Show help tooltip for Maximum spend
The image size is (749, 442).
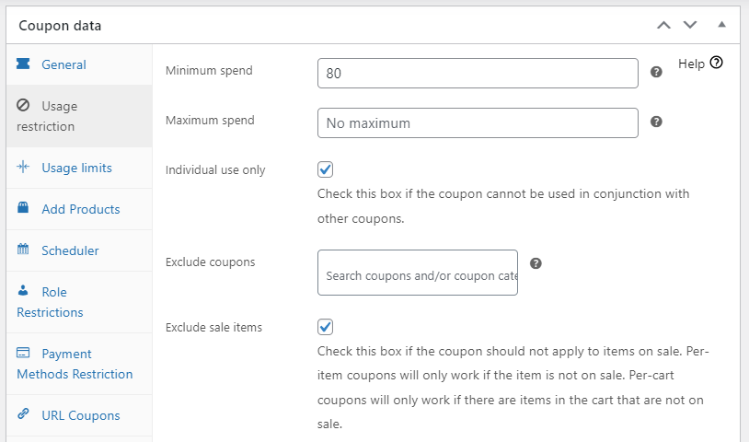(x=656, y=122)
